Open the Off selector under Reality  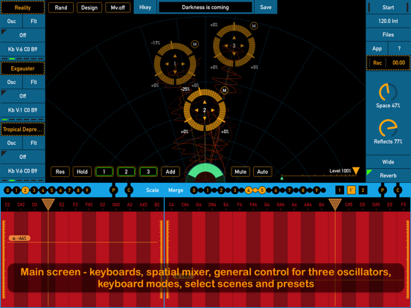[x=22, y=35]
